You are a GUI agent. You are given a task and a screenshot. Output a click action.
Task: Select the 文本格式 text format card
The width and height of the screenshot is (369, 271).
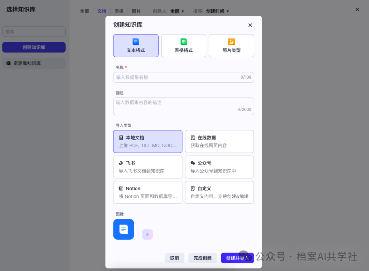coord(136,46)
